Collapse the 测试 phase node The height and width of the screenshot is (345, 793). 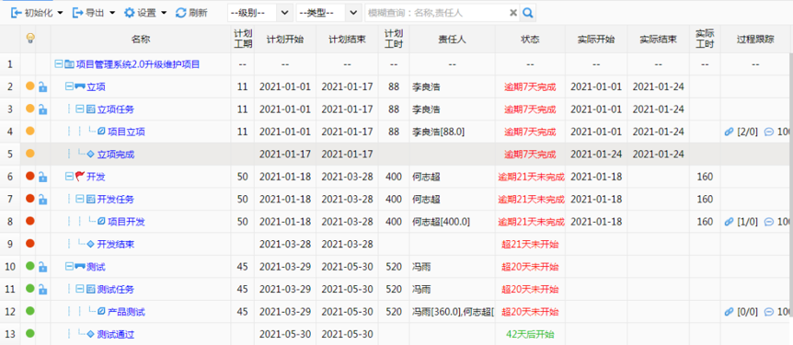69,267
